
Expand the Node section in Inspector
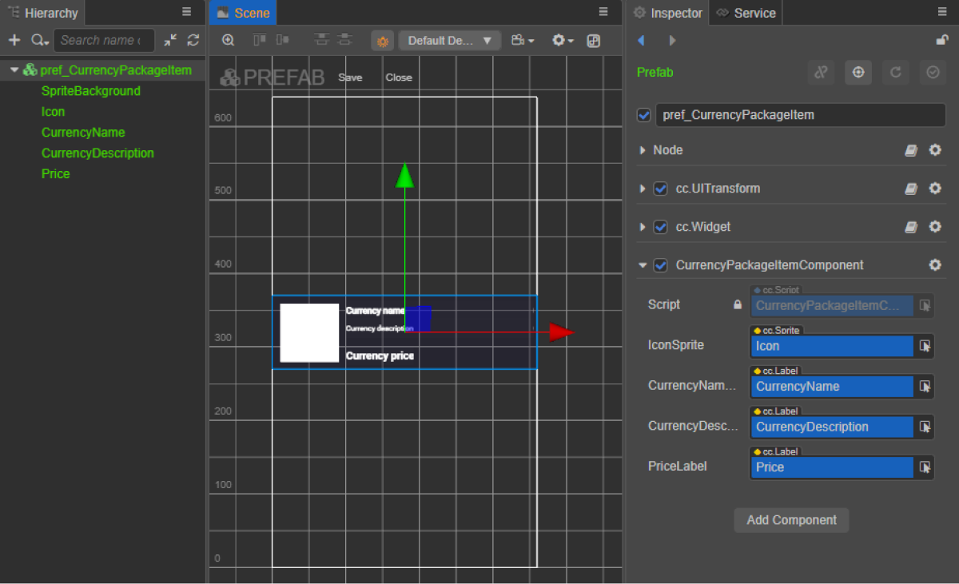coord(643,150)
